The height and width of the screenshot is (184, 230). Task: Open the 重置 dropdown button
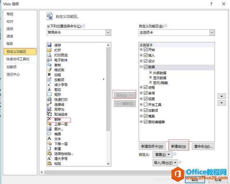pyautogui.click(x=162, y=155)
